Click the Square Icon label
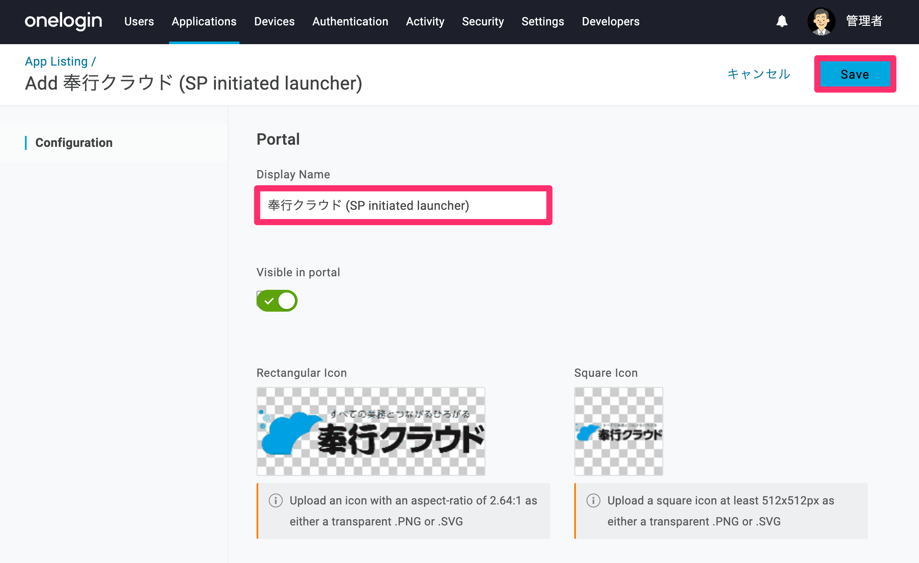 click(x=606, y=373)
